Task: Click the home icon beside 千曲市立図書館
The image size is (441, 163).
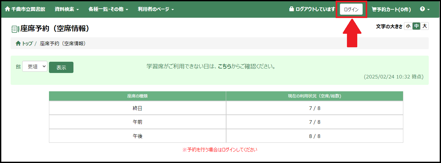Action: pos(7,9)
